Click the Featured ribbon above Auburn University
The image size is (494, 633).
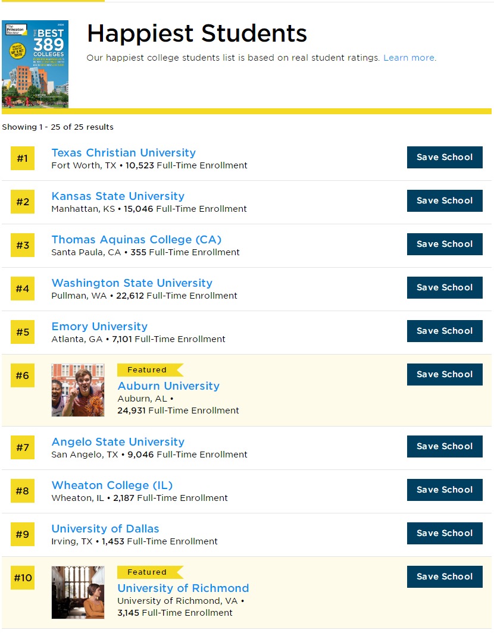coord(148,370)
